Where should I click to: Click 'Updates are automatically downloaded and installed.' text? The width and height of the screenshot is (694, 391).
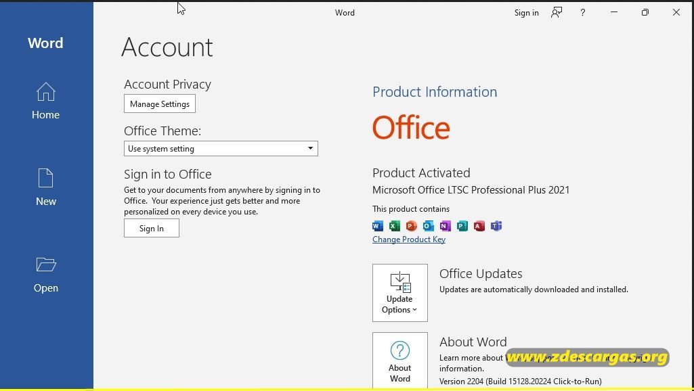pyautogui.click(x=534, y=290)
